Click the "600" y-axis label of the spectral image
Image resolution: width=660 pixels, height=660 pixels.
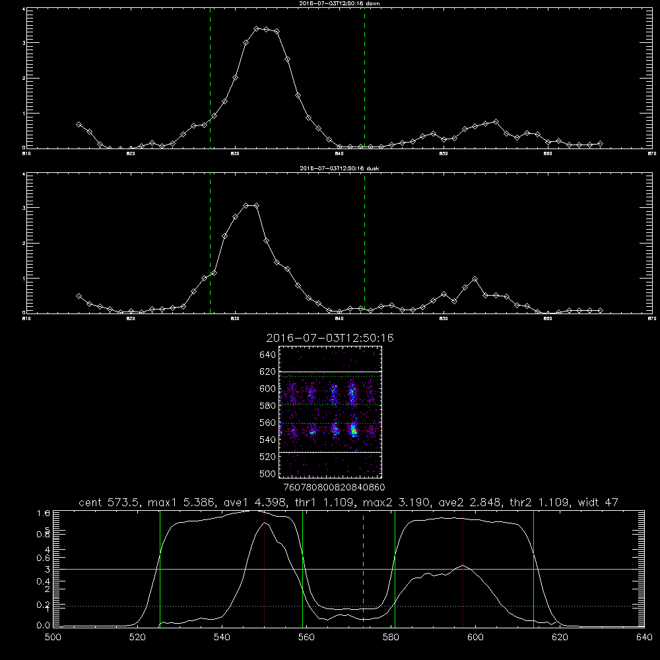268,389
